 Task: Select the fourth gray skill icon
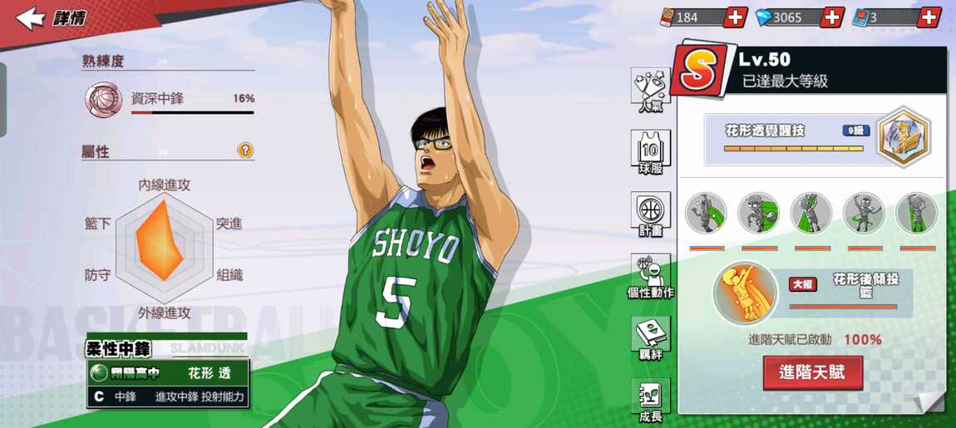click(x=864, y=214)
